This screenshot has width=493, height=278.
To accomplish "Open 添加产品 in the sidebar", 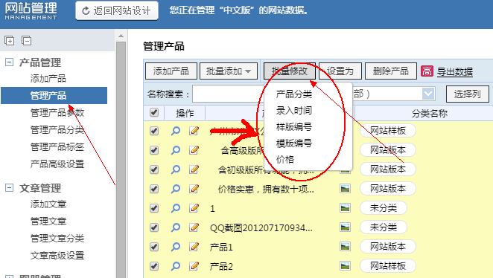I will 48,79.
